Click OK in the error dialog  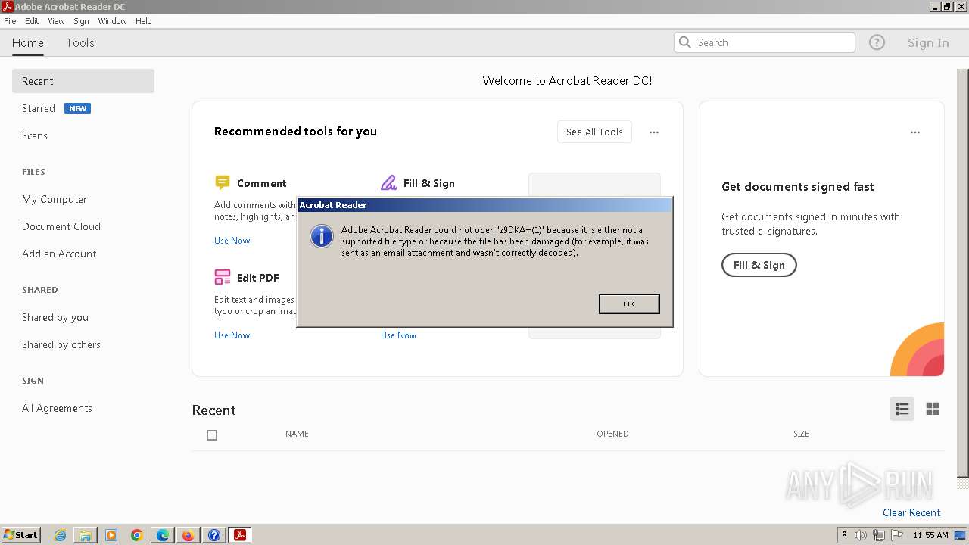pos(629,304)
